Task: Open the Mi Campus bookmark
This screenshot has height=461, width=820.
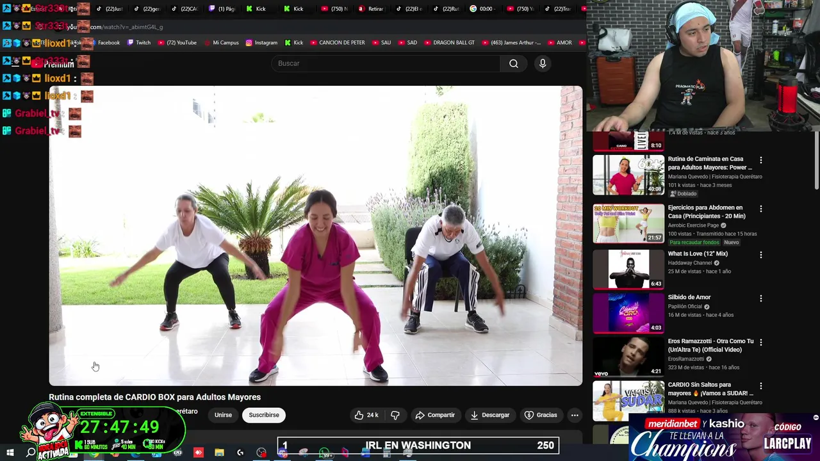Action: click(x=221, y=43)
